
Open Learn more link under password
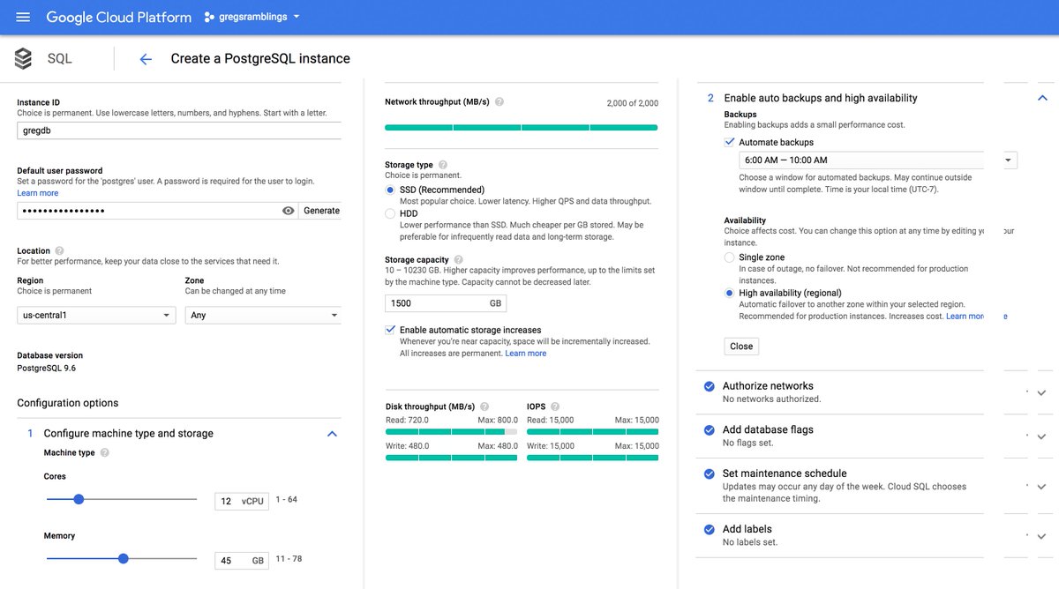click(x=38, y=193)
